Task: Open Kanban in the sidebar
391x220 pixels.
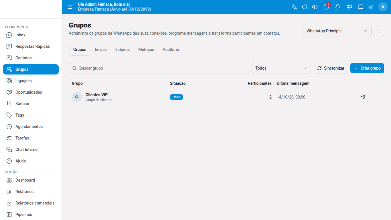Action: [x=31, y=104]
